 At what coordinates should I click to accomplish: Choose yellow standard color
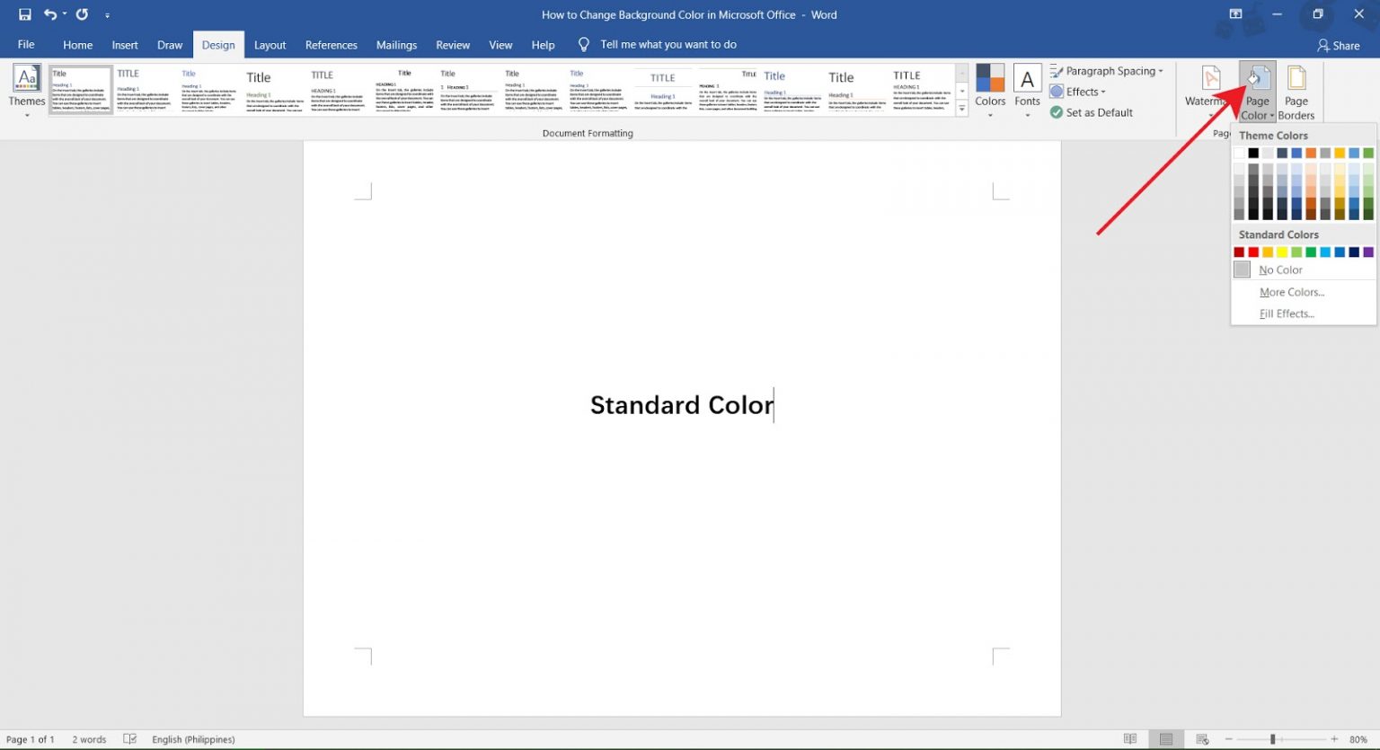tap(1282, 252)
